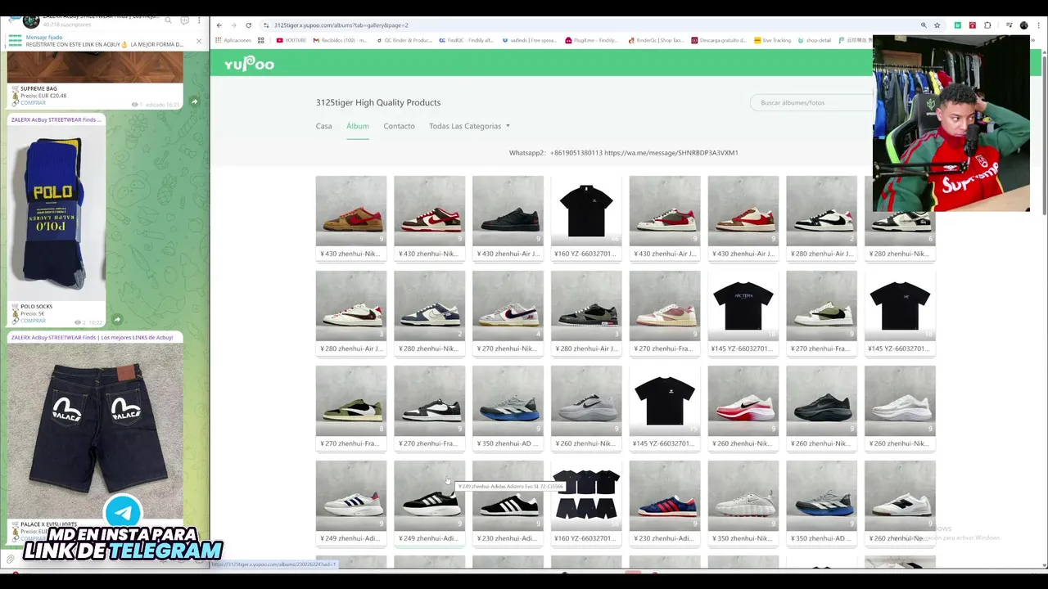Open the all-black ¥260 Nike runner album
Image resolution: width=1048 pixels, height=589 pixels.
click(x=821, y=401)
